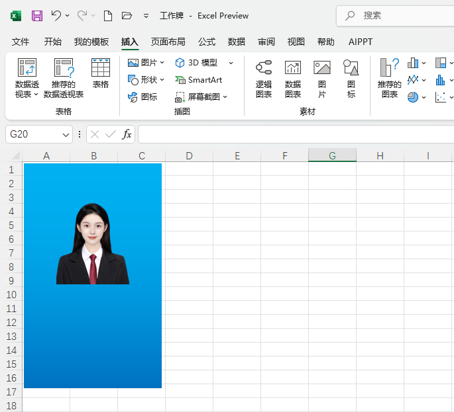The width and height of the screenshot is (454, 412).
Task: Click the Select All corner triangle
Action: (15, 155)
